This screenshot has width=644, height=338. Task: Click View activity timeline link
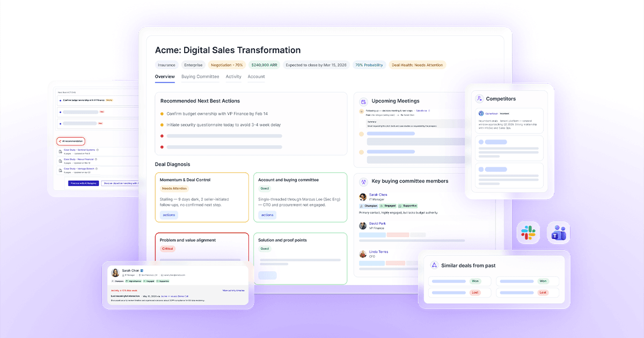pos(233,290)
